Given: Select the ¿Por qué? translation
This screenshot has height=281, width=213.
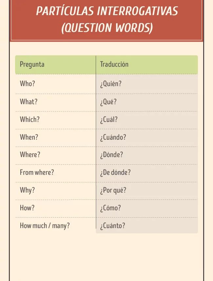Looking at the screenshot, I should (x=113, y=190).
